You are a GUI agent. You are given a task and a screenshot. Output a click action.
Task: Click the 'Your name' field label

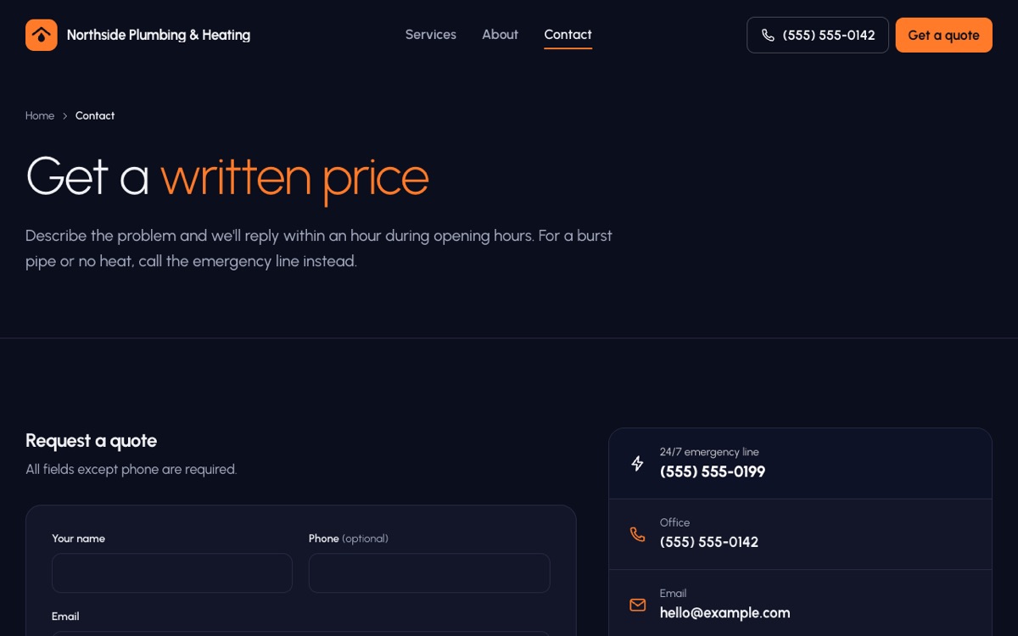[x=78, y=538]
